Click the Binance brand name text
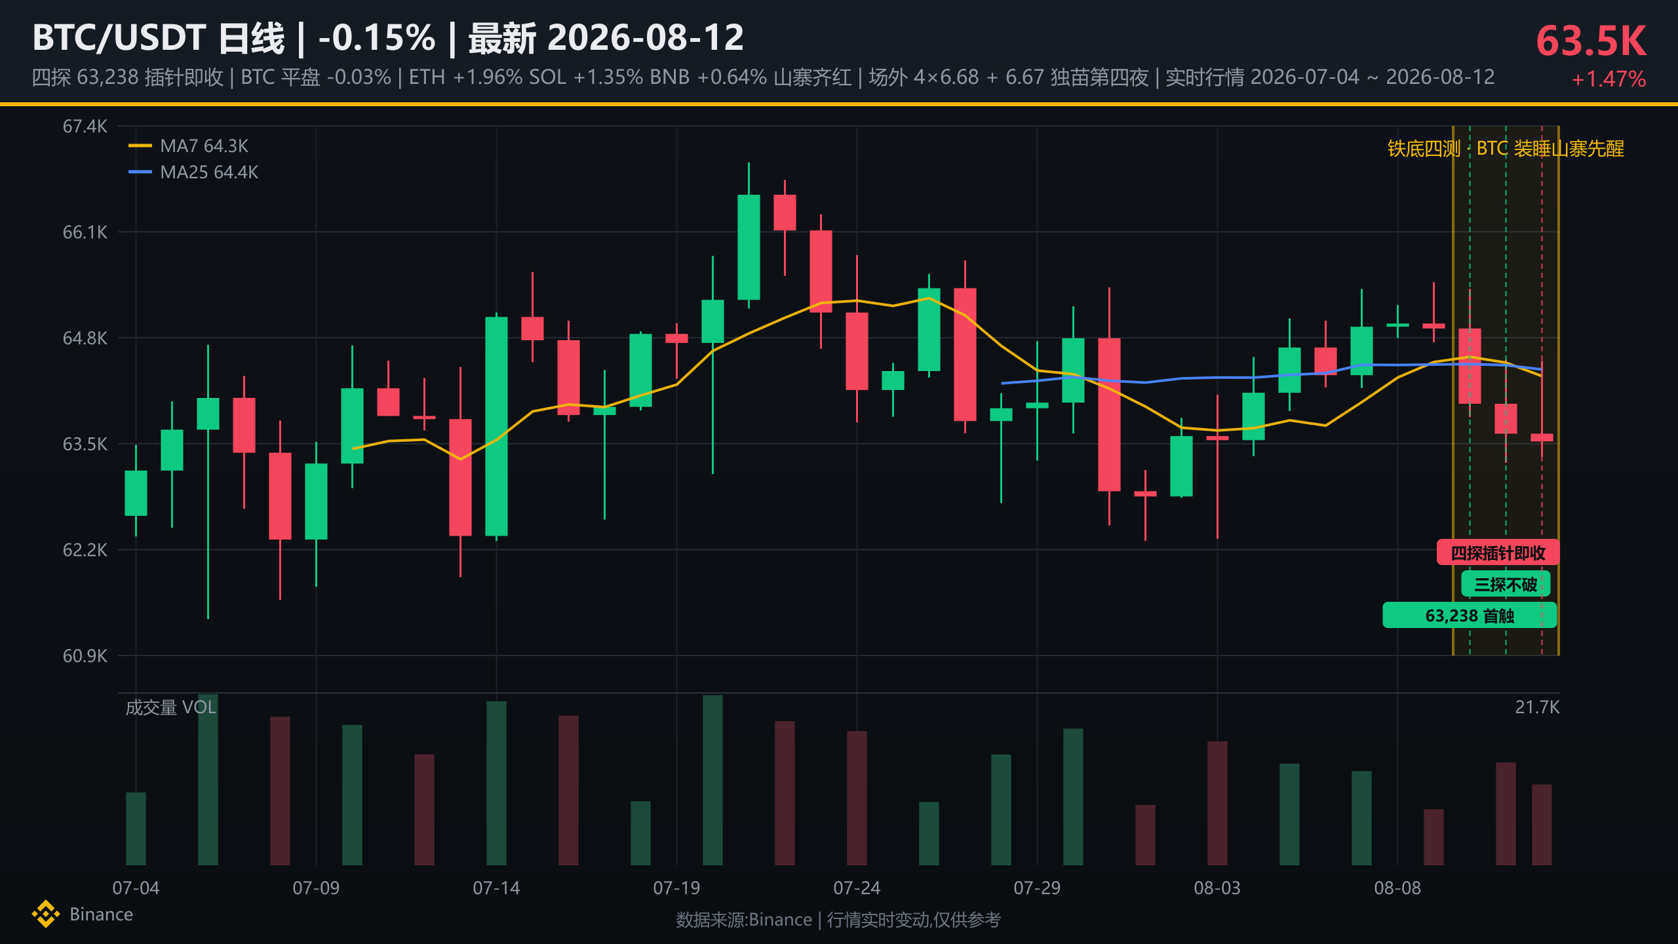This screenshot has width=1678, height=944. (x=101, y=914)
